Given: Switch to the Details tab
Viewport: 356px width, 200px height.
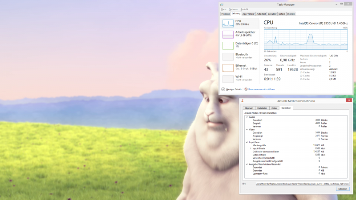Looking at the screenshot, I should (x=282, y=14).
